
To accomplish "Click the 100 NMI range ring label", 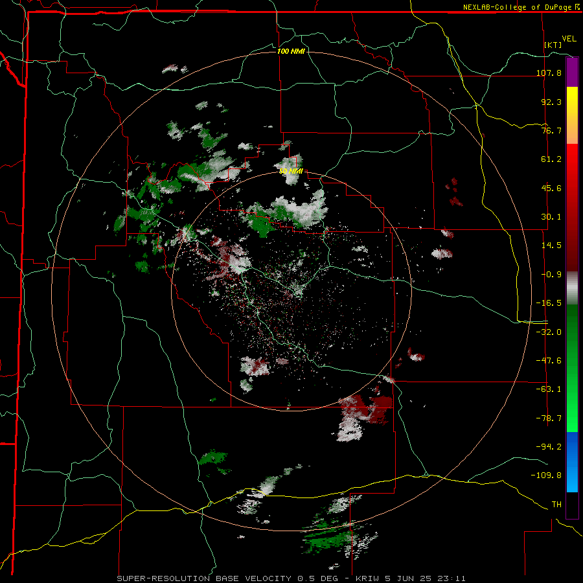I will coord(291,51).
